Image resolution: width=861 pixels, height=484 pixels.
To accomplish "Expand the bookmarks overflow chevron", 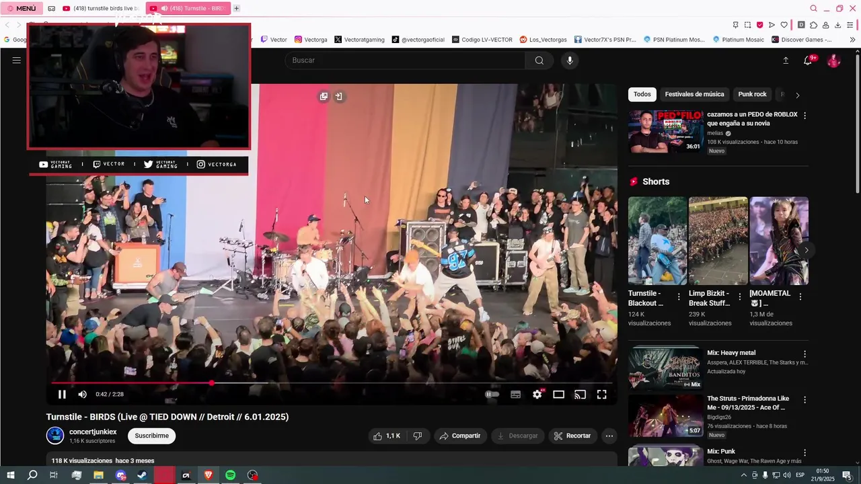I will tap(852, 40).
